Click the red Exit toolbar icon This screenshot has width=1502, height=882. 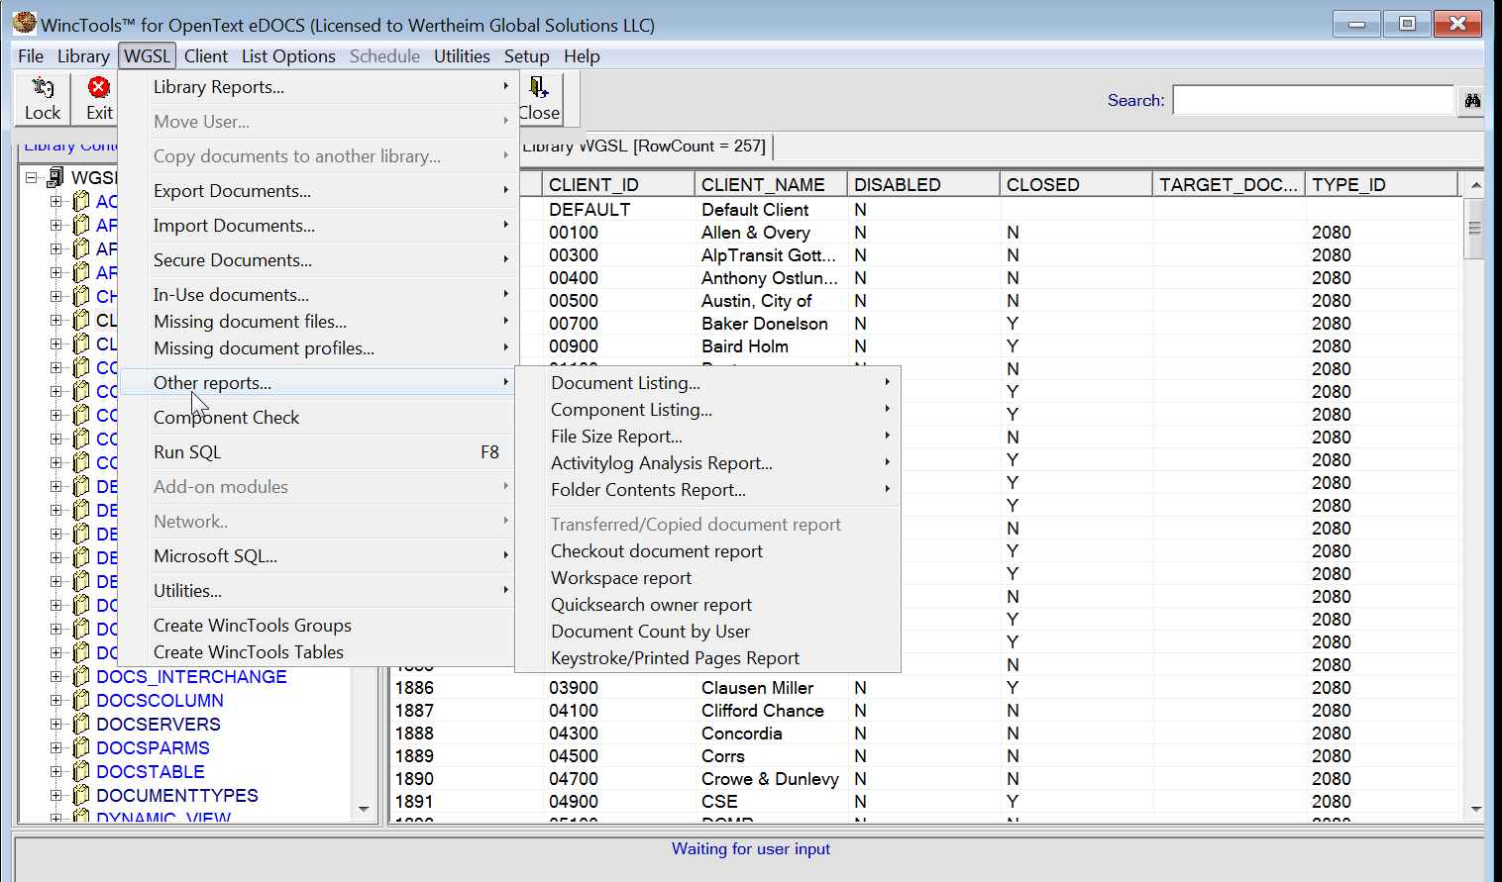99,88
